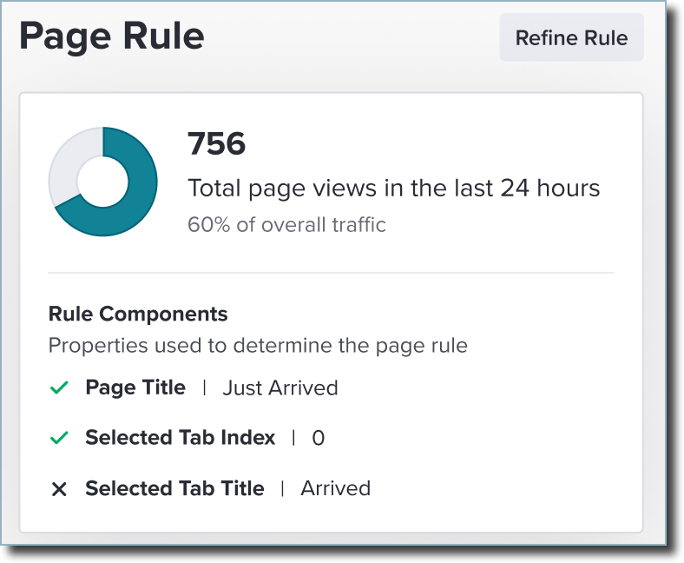This screenshot has width=684, height=563.
Task: Select the 756 page views number
Action: [x=216, y=144]
